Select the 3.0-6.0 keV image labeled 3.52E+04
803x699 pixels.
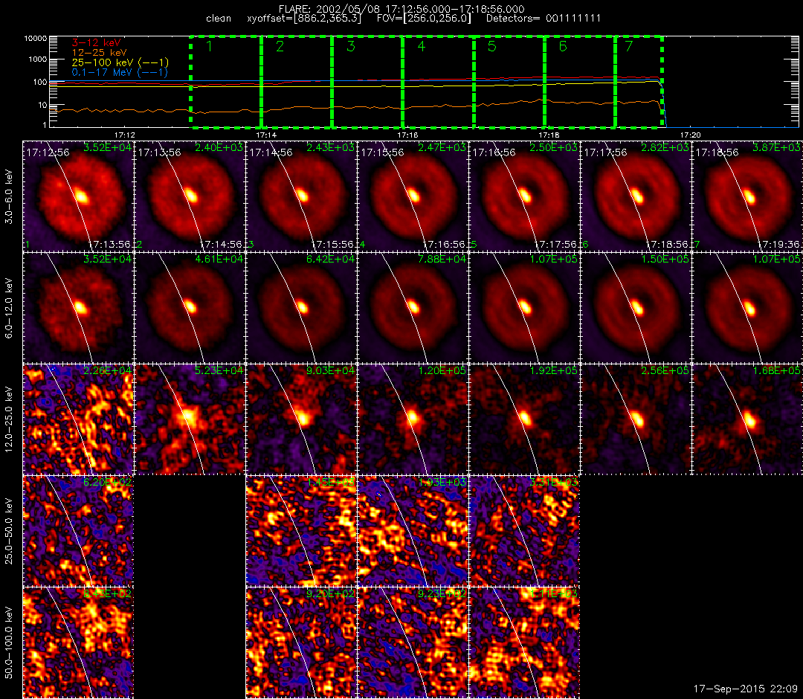click(78, 196)
